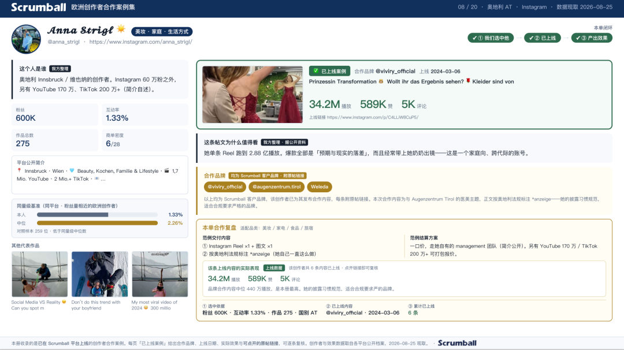Viewport: 624px width, 350px height.
Task: Click the 我方整理·据公开资料 tag
Action: click(x=284, y=143)
